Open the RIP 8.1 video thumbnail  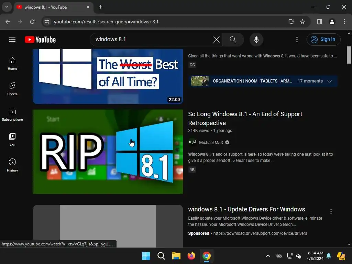click(108, 152)
